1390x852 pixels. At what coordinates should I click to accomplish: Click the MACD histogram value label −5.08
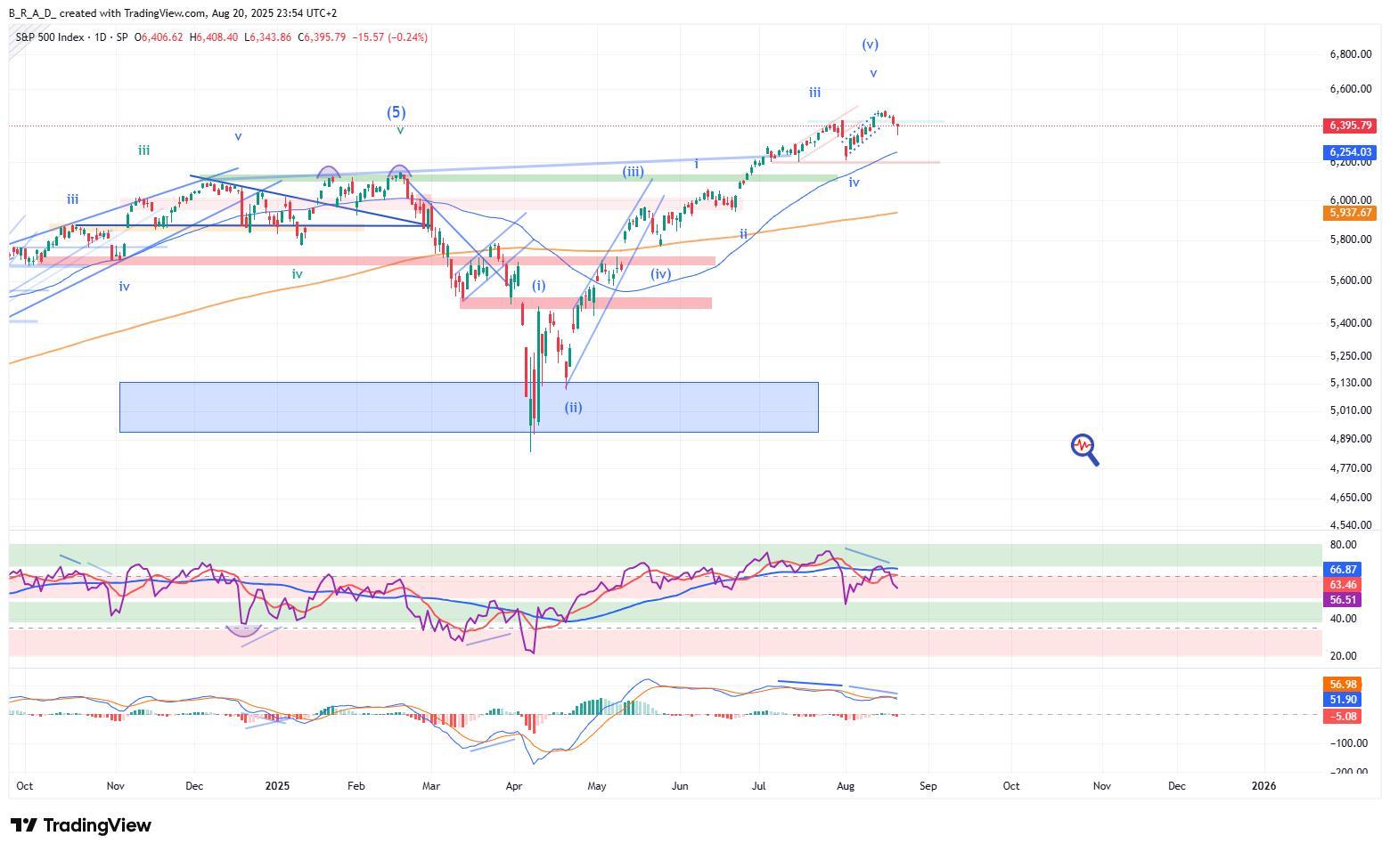(1343, 717)
